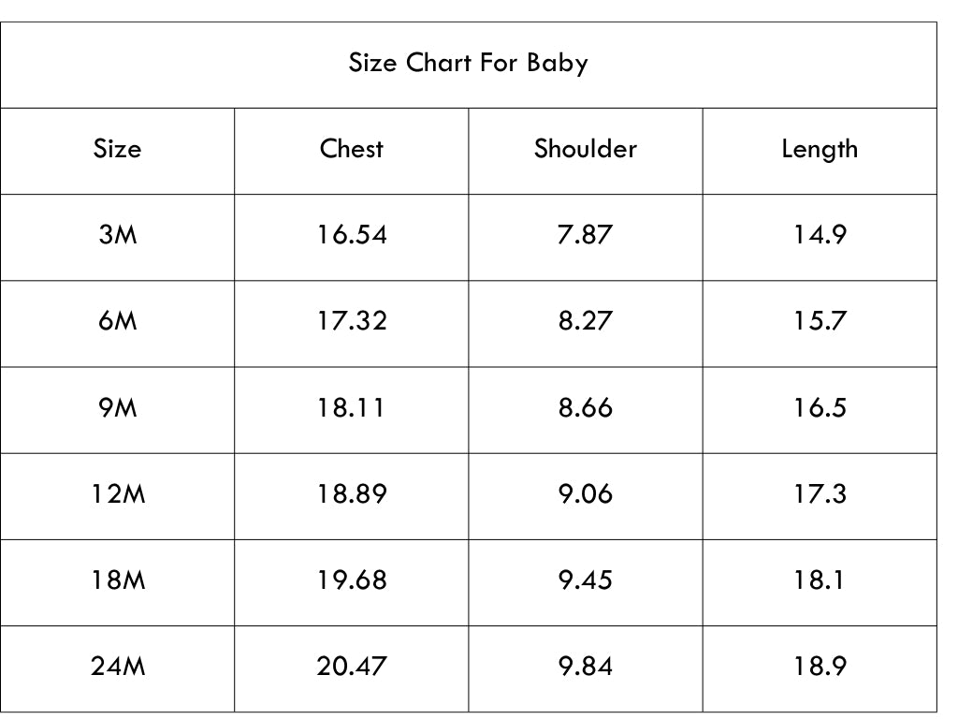Select the Size column header
958x719 pixels.
[x=117, y=149]
